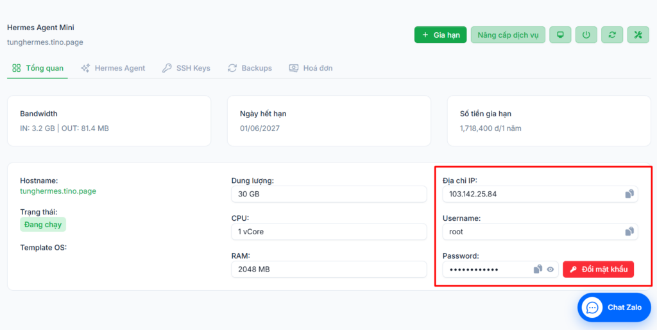Click the red Đổi mật khẩu button
This screenshot has width=657, height=330.
[599, 269]
